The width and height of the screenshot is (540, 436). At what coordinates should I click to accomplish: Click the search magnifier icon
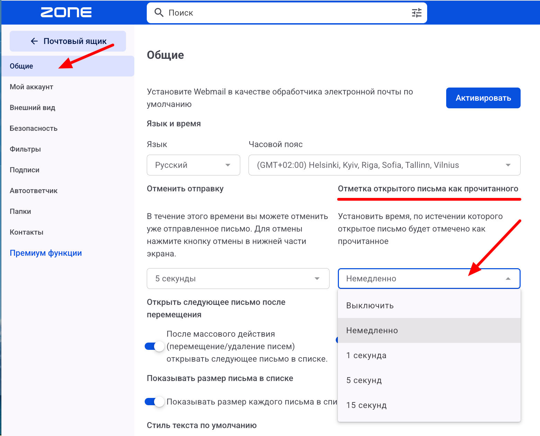point(159,13)
